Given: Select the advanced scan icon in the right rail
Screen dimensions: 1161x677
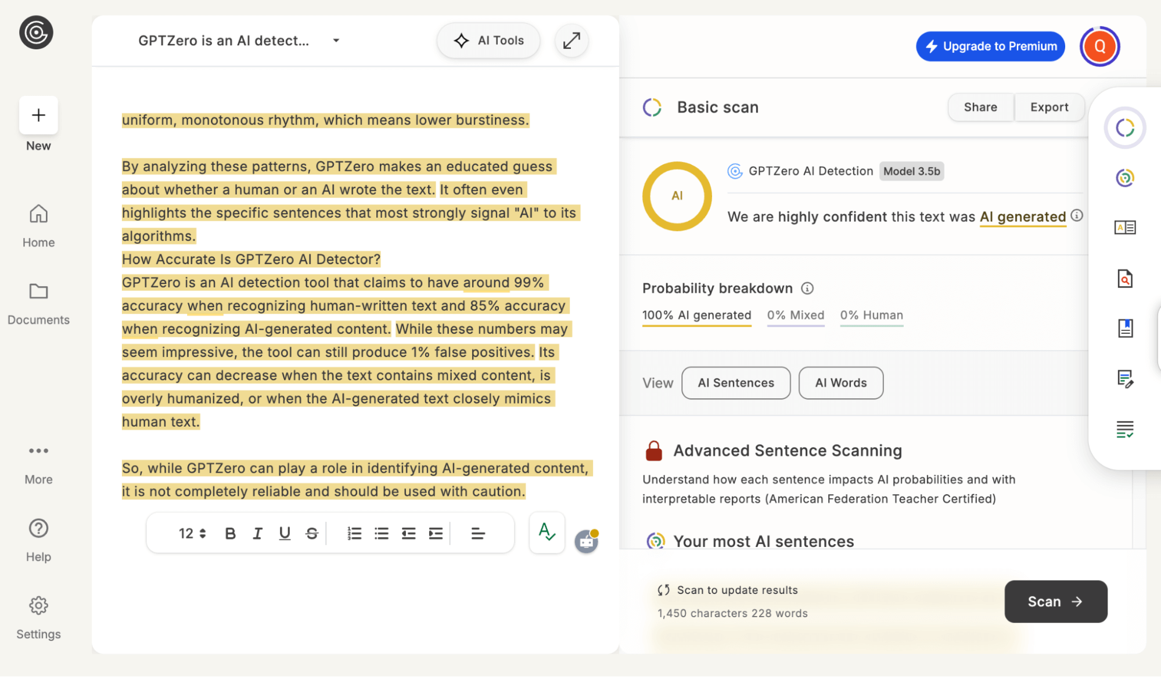Looking at the screenshot, I should point(1125,178).
